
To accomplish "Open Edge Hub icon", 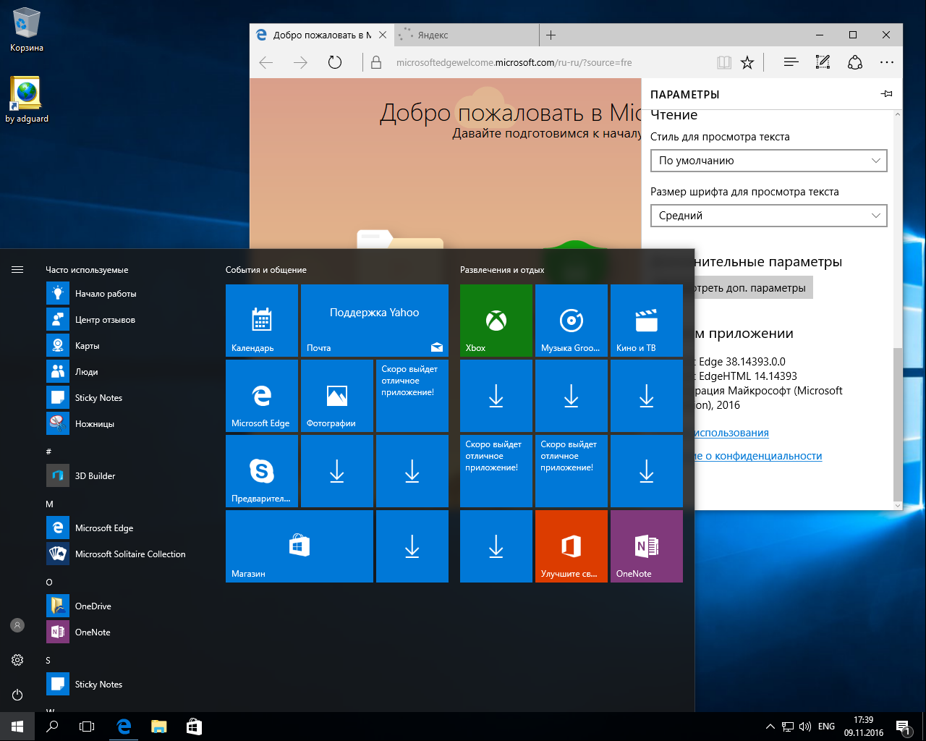I will (791, 63).
